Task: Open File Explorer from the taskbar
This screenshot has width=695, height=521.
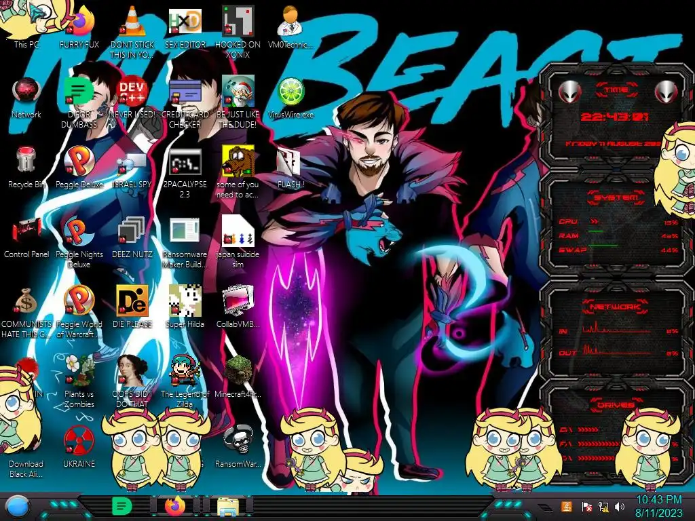Action: 228,506
